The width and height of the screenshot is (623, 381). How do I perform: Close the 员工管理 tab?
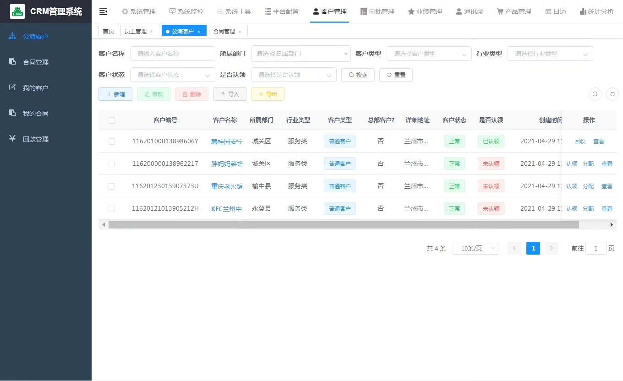click(152, 32)
